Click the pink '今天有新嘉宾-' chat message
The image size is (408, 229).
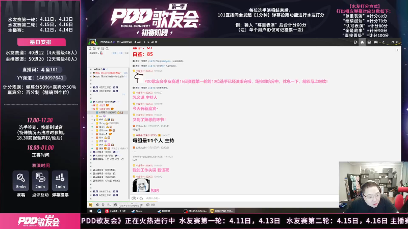[145, 108]
